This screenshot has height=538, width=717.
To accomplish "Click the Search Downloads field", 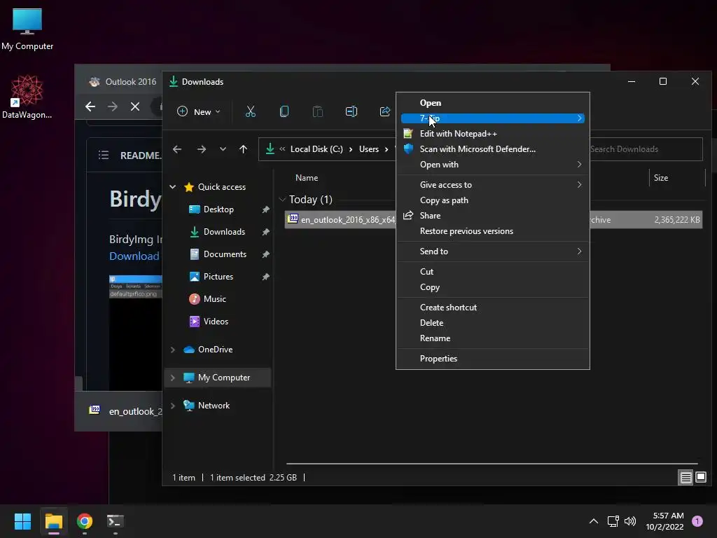I will click(646, 149).
